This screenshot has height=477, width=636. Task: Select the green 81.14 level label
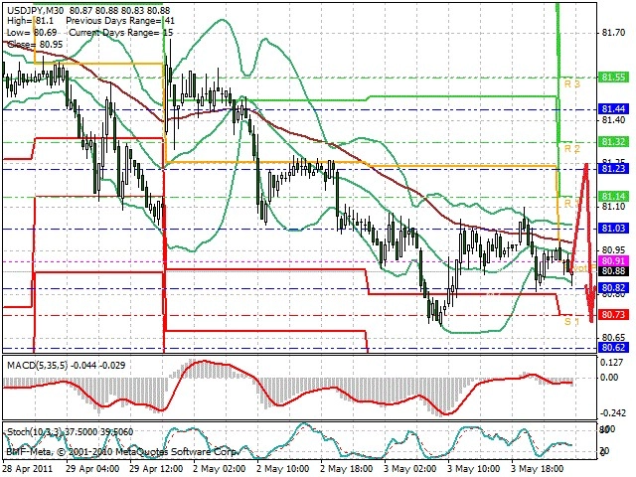(614, 197)
